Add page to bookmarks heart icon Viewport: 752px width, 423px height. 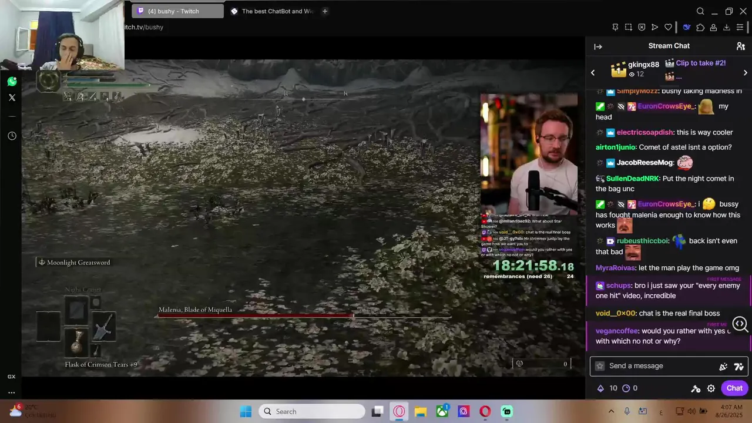click(x=668, y=27)
